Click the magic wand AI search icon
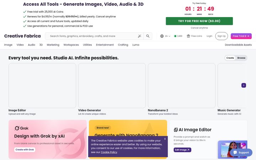This screenshot has height=160, width=256. (139, 36)
